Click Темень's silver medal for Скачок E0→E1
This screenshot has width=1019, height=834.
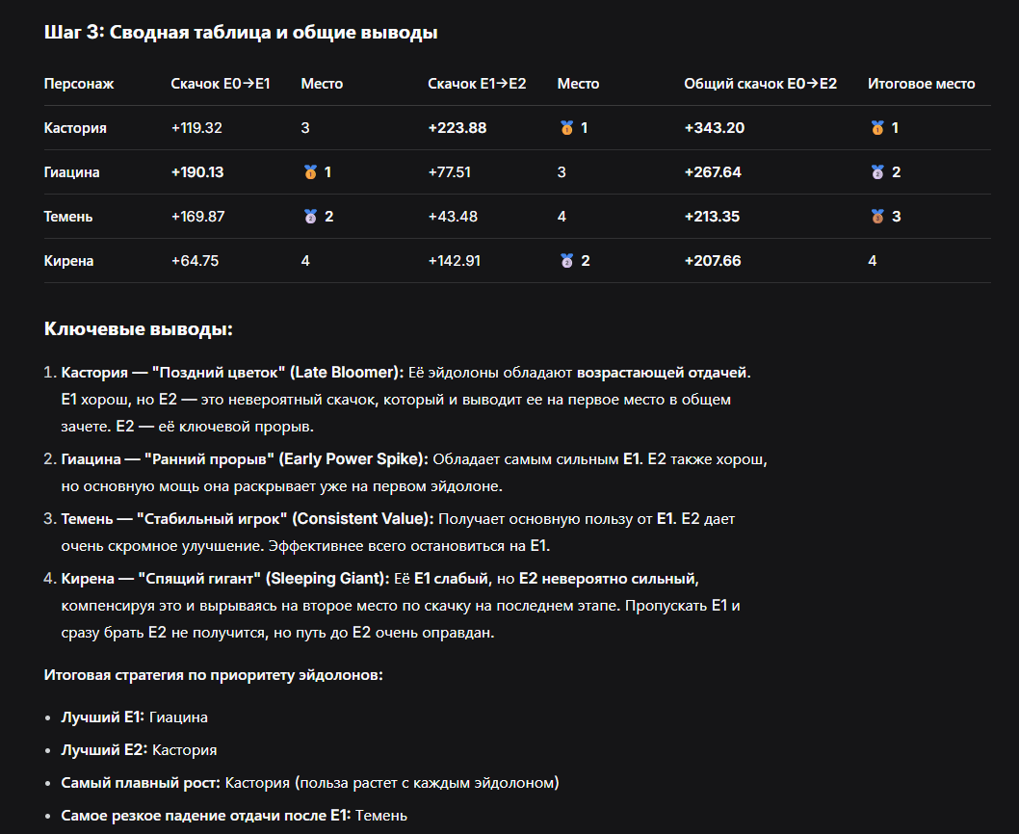point(310,217)
